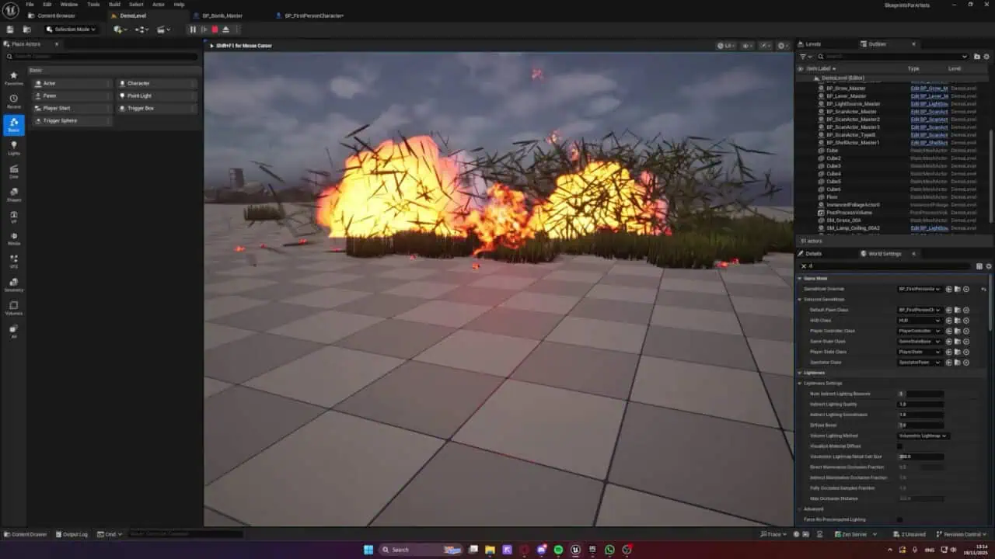Click the Point Light actor button
This screenshot has height=559, width=995.
click(x=140, y=95)
